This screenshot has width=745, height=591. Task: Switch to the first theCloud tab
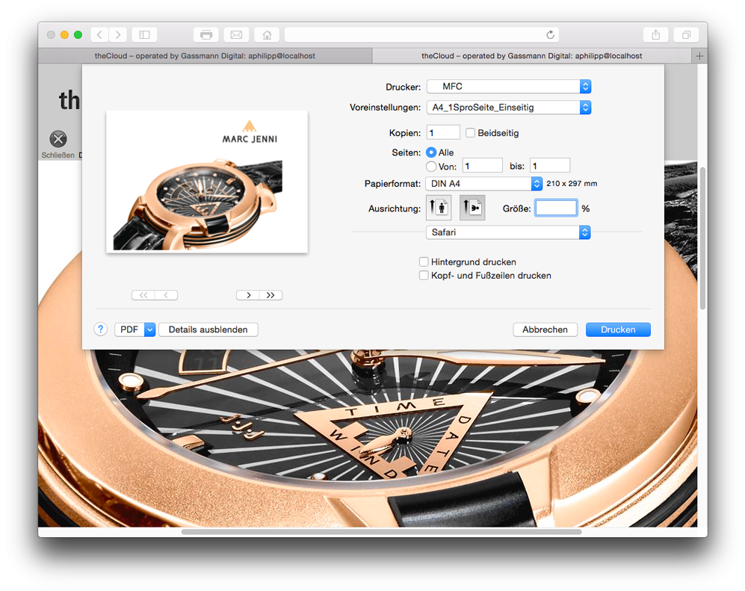point(205,56)
